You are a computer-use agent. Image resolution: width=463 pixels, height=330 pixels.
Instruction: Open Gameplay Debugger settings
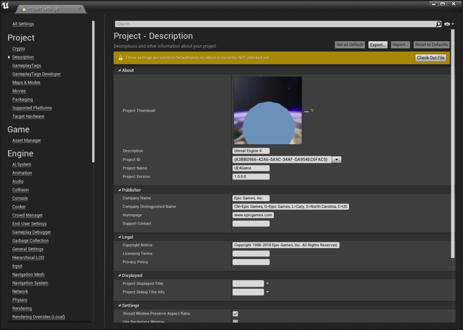32,232
